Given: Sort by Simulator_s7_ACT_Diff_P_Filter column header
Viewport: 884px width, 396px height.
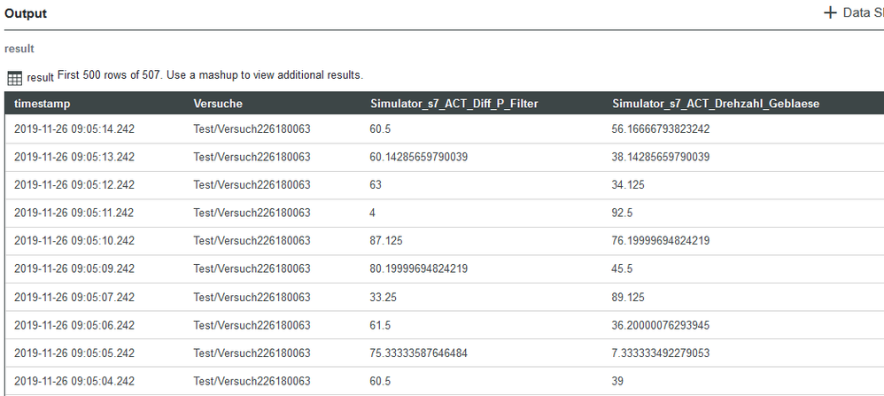Looking at the screenshot, I should pyautogui.click(x=454, y=104).
